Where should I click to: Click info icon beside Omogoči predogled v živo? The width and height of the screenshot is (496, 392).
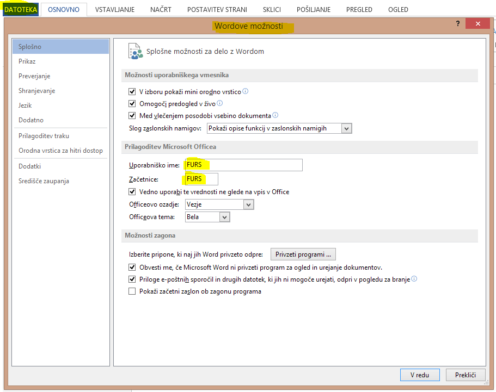[219, 103]
